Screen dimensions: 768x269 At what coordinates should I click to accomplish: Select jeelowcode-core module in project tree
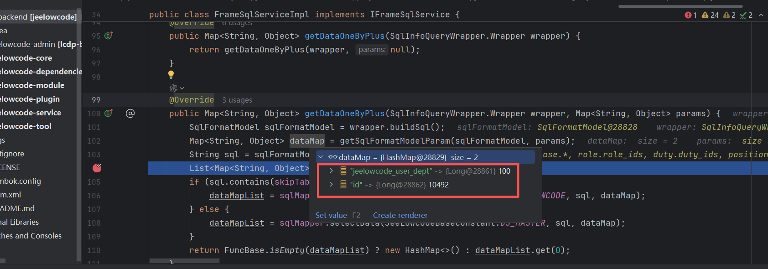(x=26, y=58)
